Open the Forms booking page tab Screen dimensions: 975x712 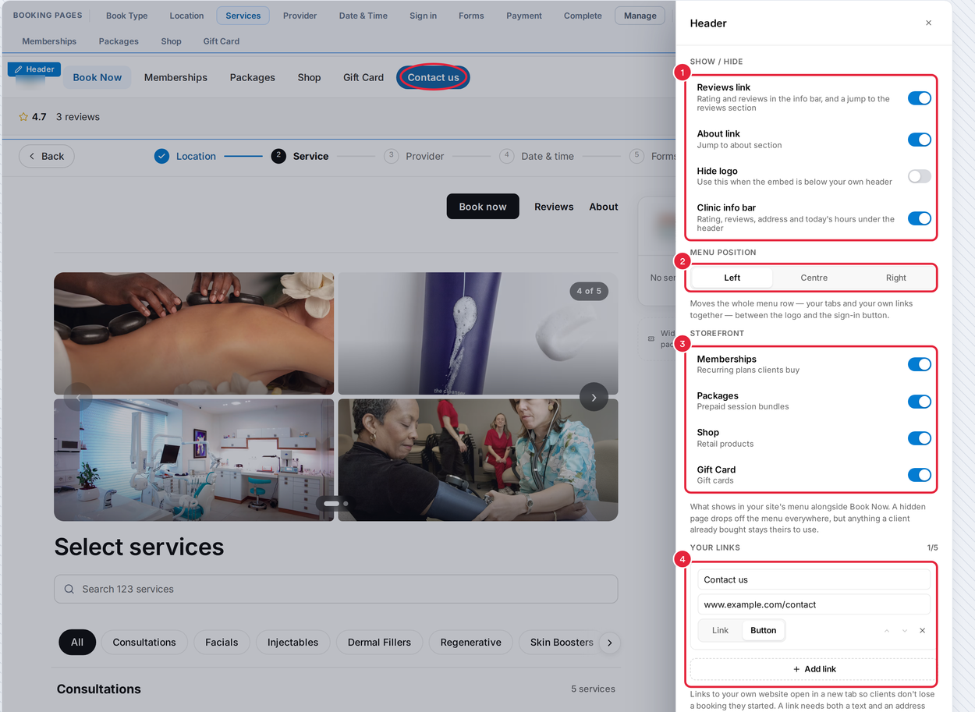click(x=471, y=16)
